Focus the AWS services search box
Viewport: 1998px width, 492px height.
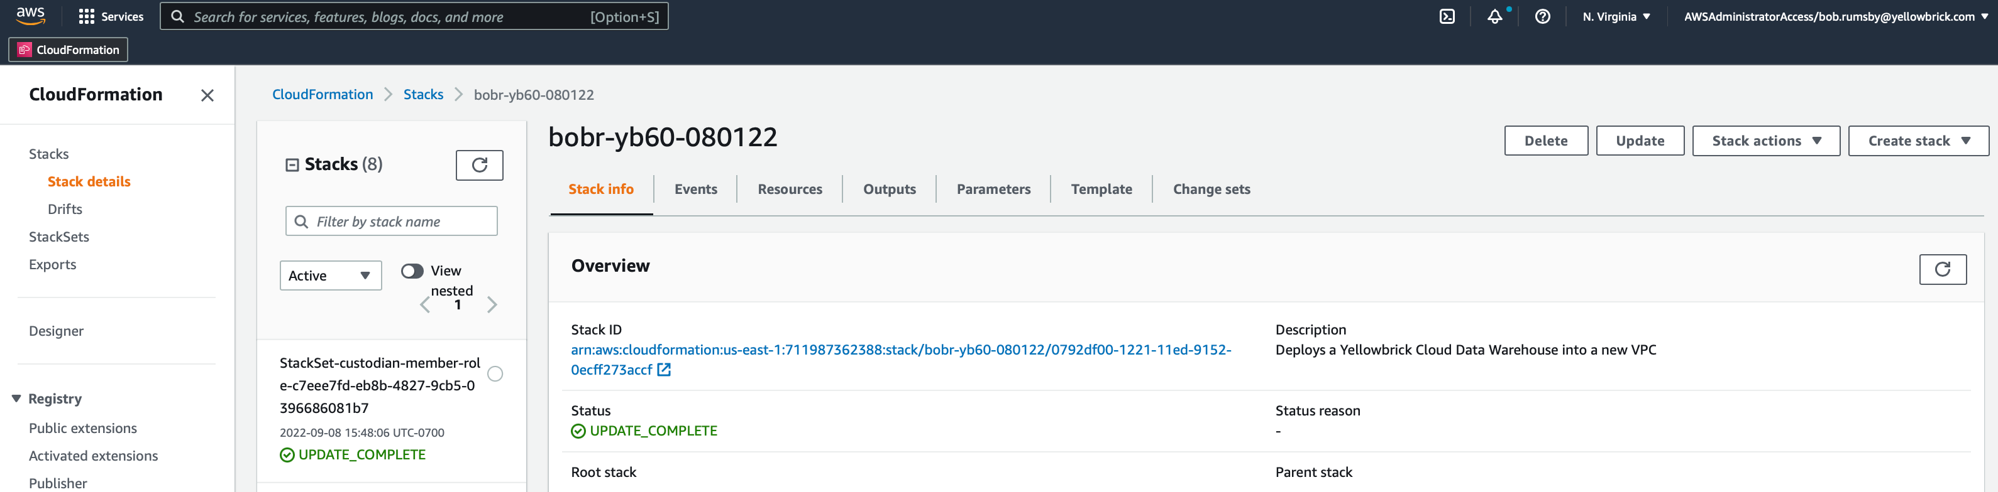[414, 16]
